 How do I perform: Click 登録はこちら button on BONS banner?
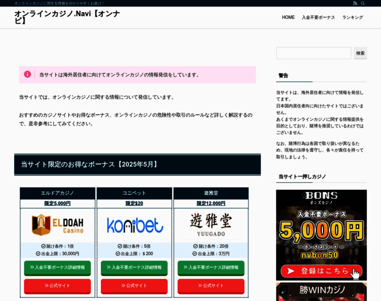click(321, 271)
